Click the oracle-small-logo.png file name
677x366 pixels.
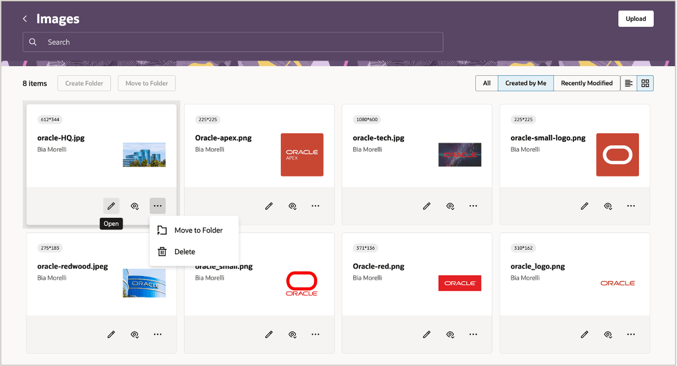pos(548,138)
